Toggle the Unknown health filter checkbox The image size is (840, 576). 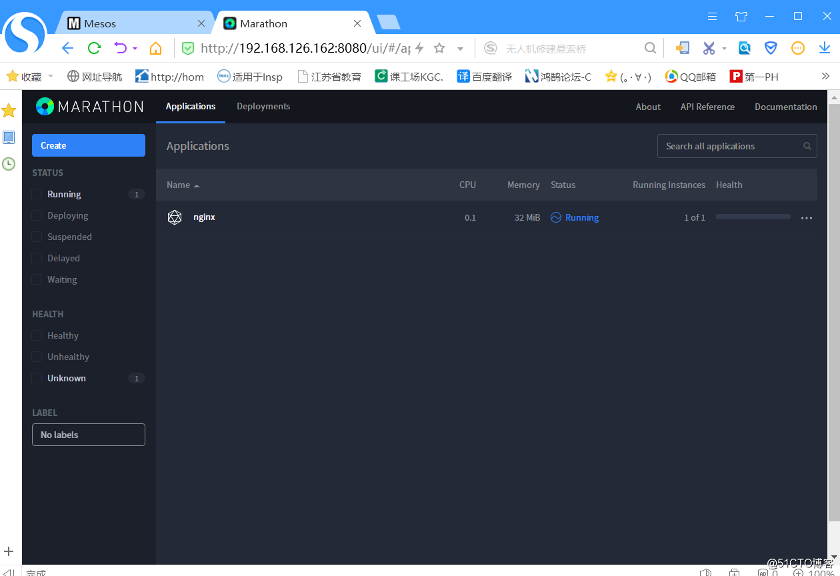coord(37,379)
